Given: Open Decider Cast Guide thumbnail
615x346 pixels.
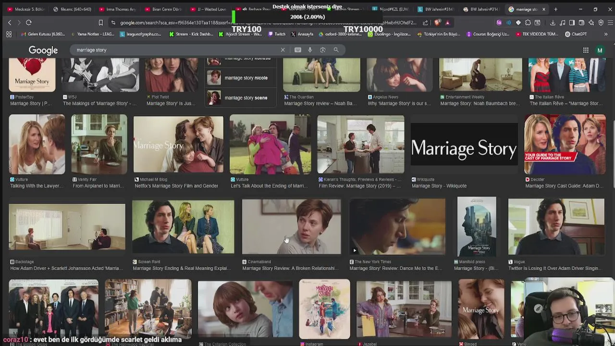Looking at the screenshot, I should [x=565, y=144].
